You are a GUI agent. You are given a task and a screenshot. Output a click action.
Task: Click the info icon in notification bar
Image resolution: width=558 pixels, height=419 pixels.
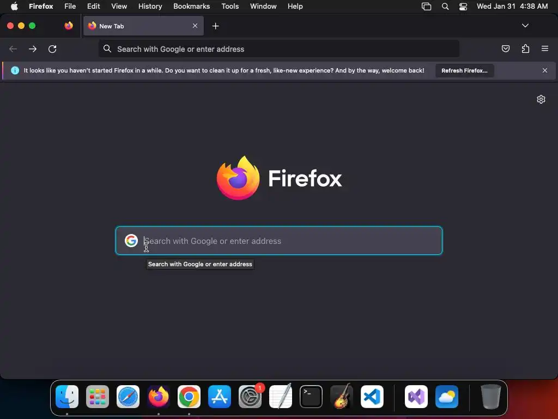(15, 70)
